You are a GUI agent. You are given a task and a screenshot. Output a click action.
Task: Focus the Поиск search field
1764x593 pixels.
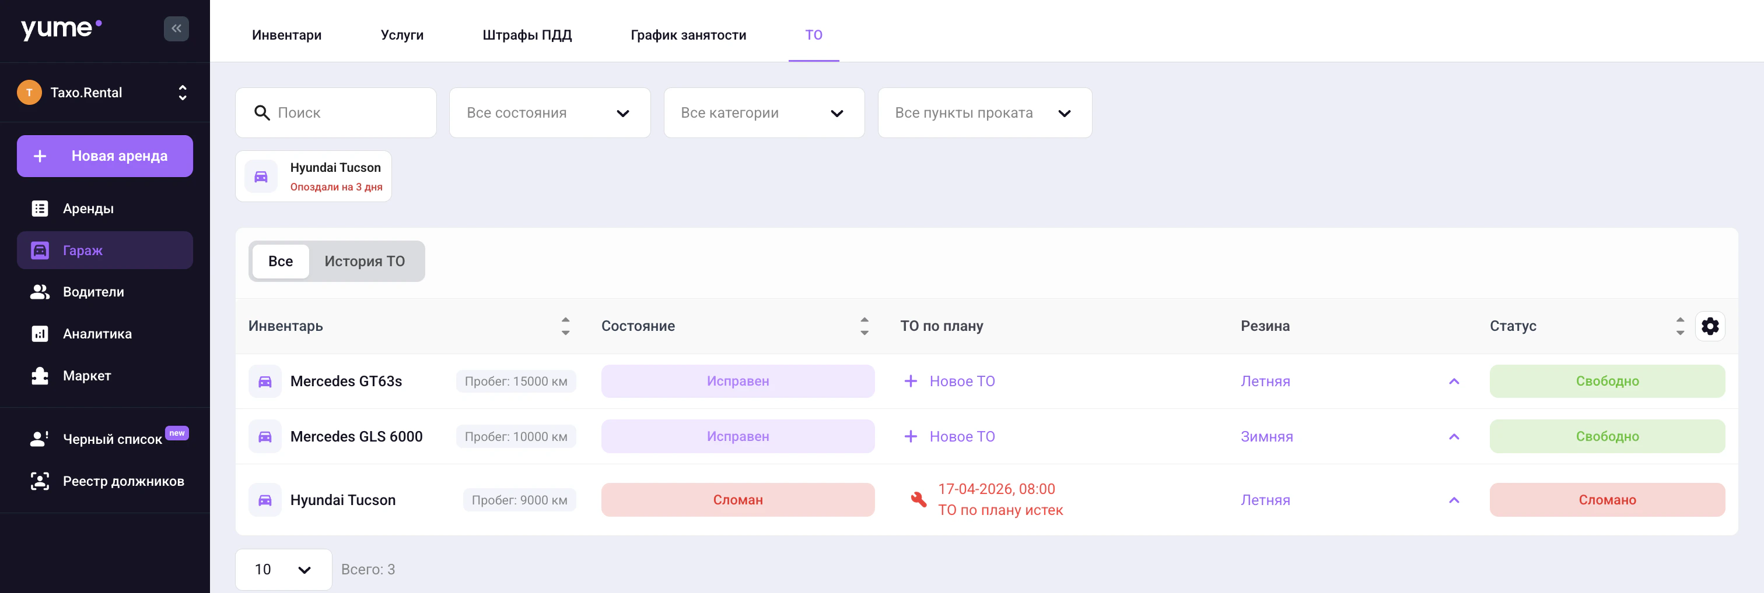[x=335, y=113]
